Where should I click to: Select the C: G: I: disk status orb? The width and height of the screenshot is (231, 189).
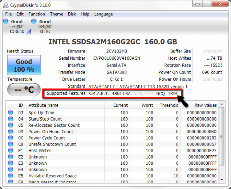6,21
